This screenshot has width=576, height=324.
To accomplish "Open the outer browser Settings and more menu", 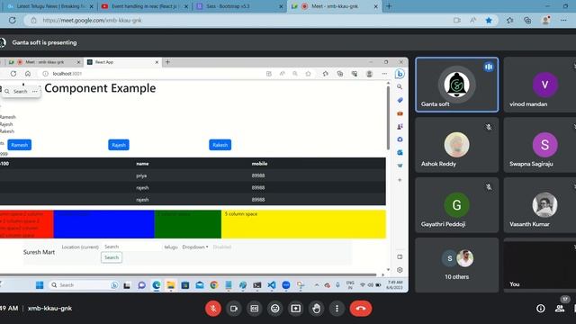I will click(563, 20).
